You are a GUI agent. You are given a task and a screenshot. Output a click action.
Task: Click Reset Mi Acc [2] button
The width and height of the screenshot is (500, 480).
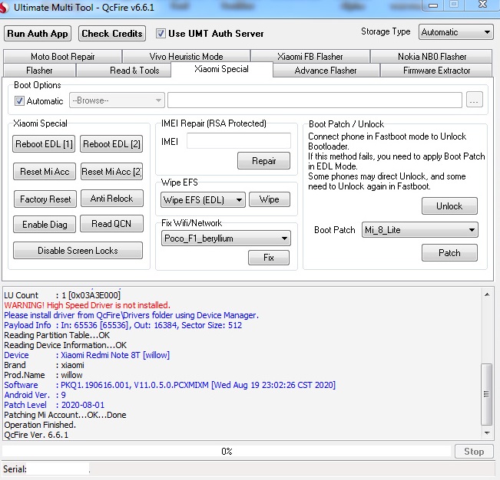point(111,172)
